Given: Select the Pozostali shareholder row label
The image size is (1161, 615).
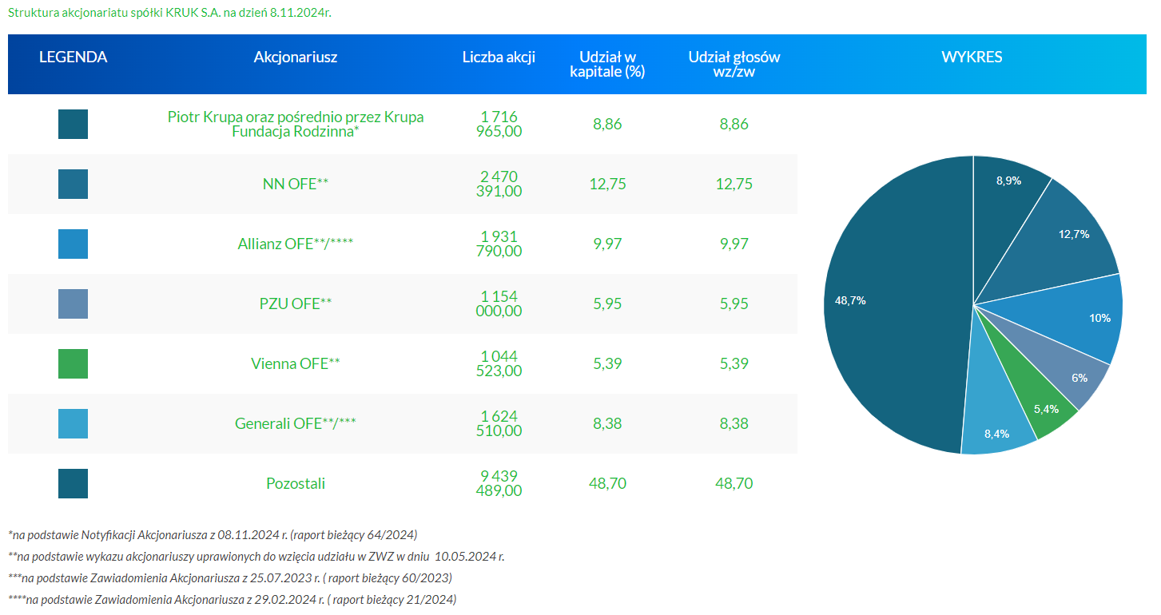Looking at the screenshot, I should tap(296, 484).
